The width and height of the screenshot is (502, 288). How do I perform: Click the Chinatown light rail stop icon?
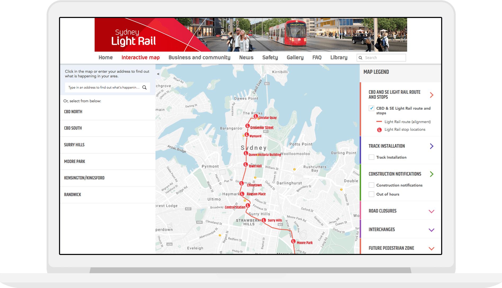coord(242,183)
